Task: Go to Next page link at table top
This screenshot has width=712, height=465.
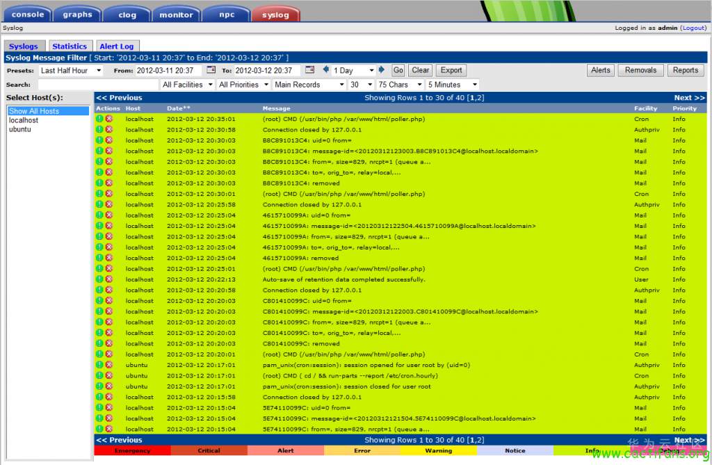Action: click(689, 97)
